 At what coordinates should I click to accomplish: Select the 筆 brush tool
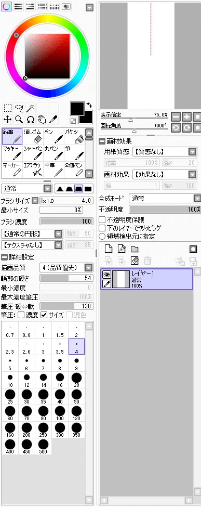(74, 153)
